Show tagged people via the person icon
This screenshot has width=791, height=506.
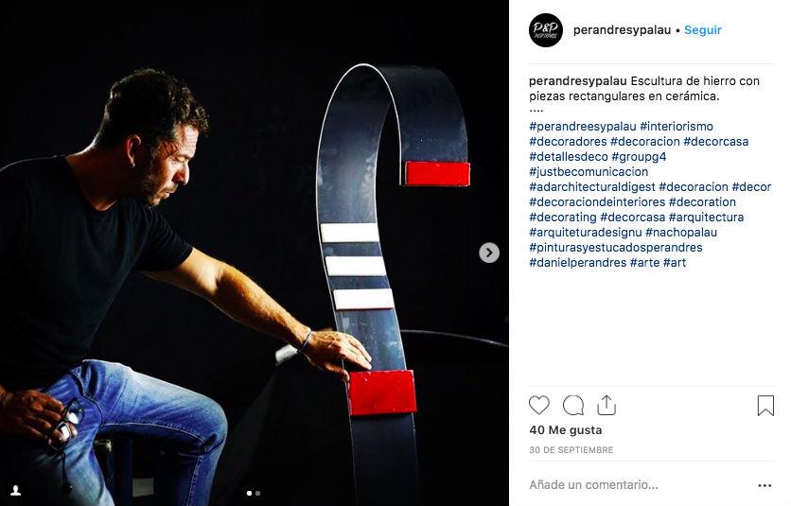point(16,490)
